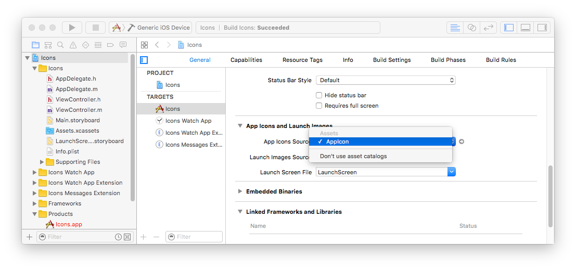Show the standard editor
576x270 pixels.
[455, 28]
